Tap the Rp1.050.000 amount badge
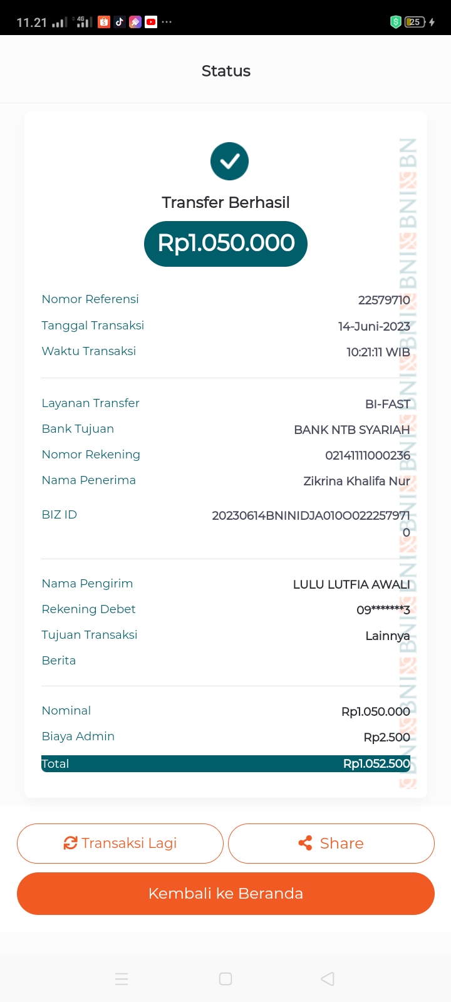The image size is (451, 1002). click(225, 244)
